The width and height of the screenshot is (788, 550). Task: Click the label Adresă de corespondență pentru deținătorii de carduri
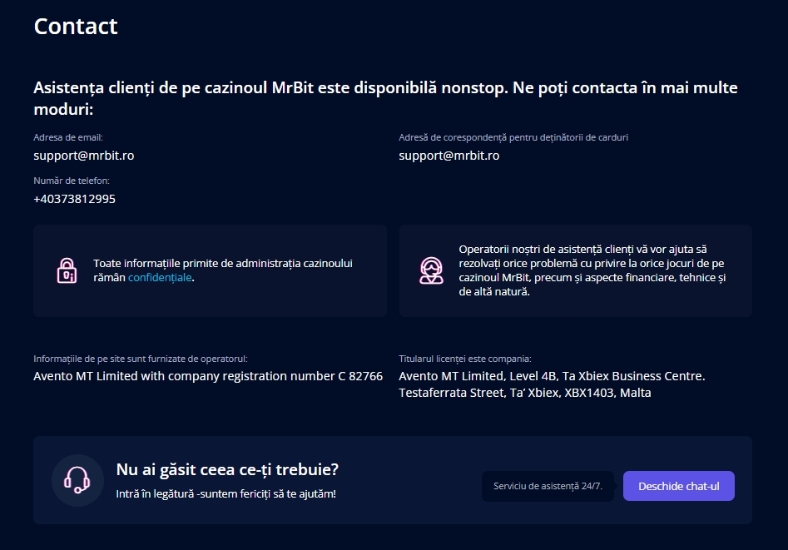513,137
